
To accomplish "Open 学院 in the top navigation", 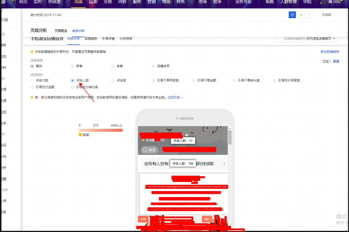I will (307, 2).
